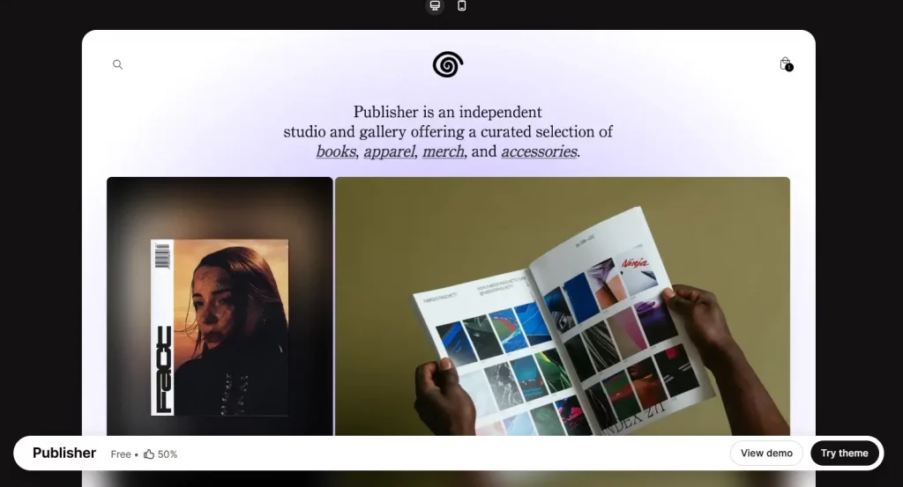Open the shopping bag cart icon
The height and width of the screenshot is (487, 903).
785,63
